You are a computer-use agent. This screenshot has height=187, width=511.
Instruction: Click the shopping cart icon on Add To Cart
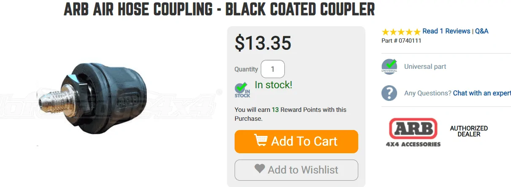(261, 140)
